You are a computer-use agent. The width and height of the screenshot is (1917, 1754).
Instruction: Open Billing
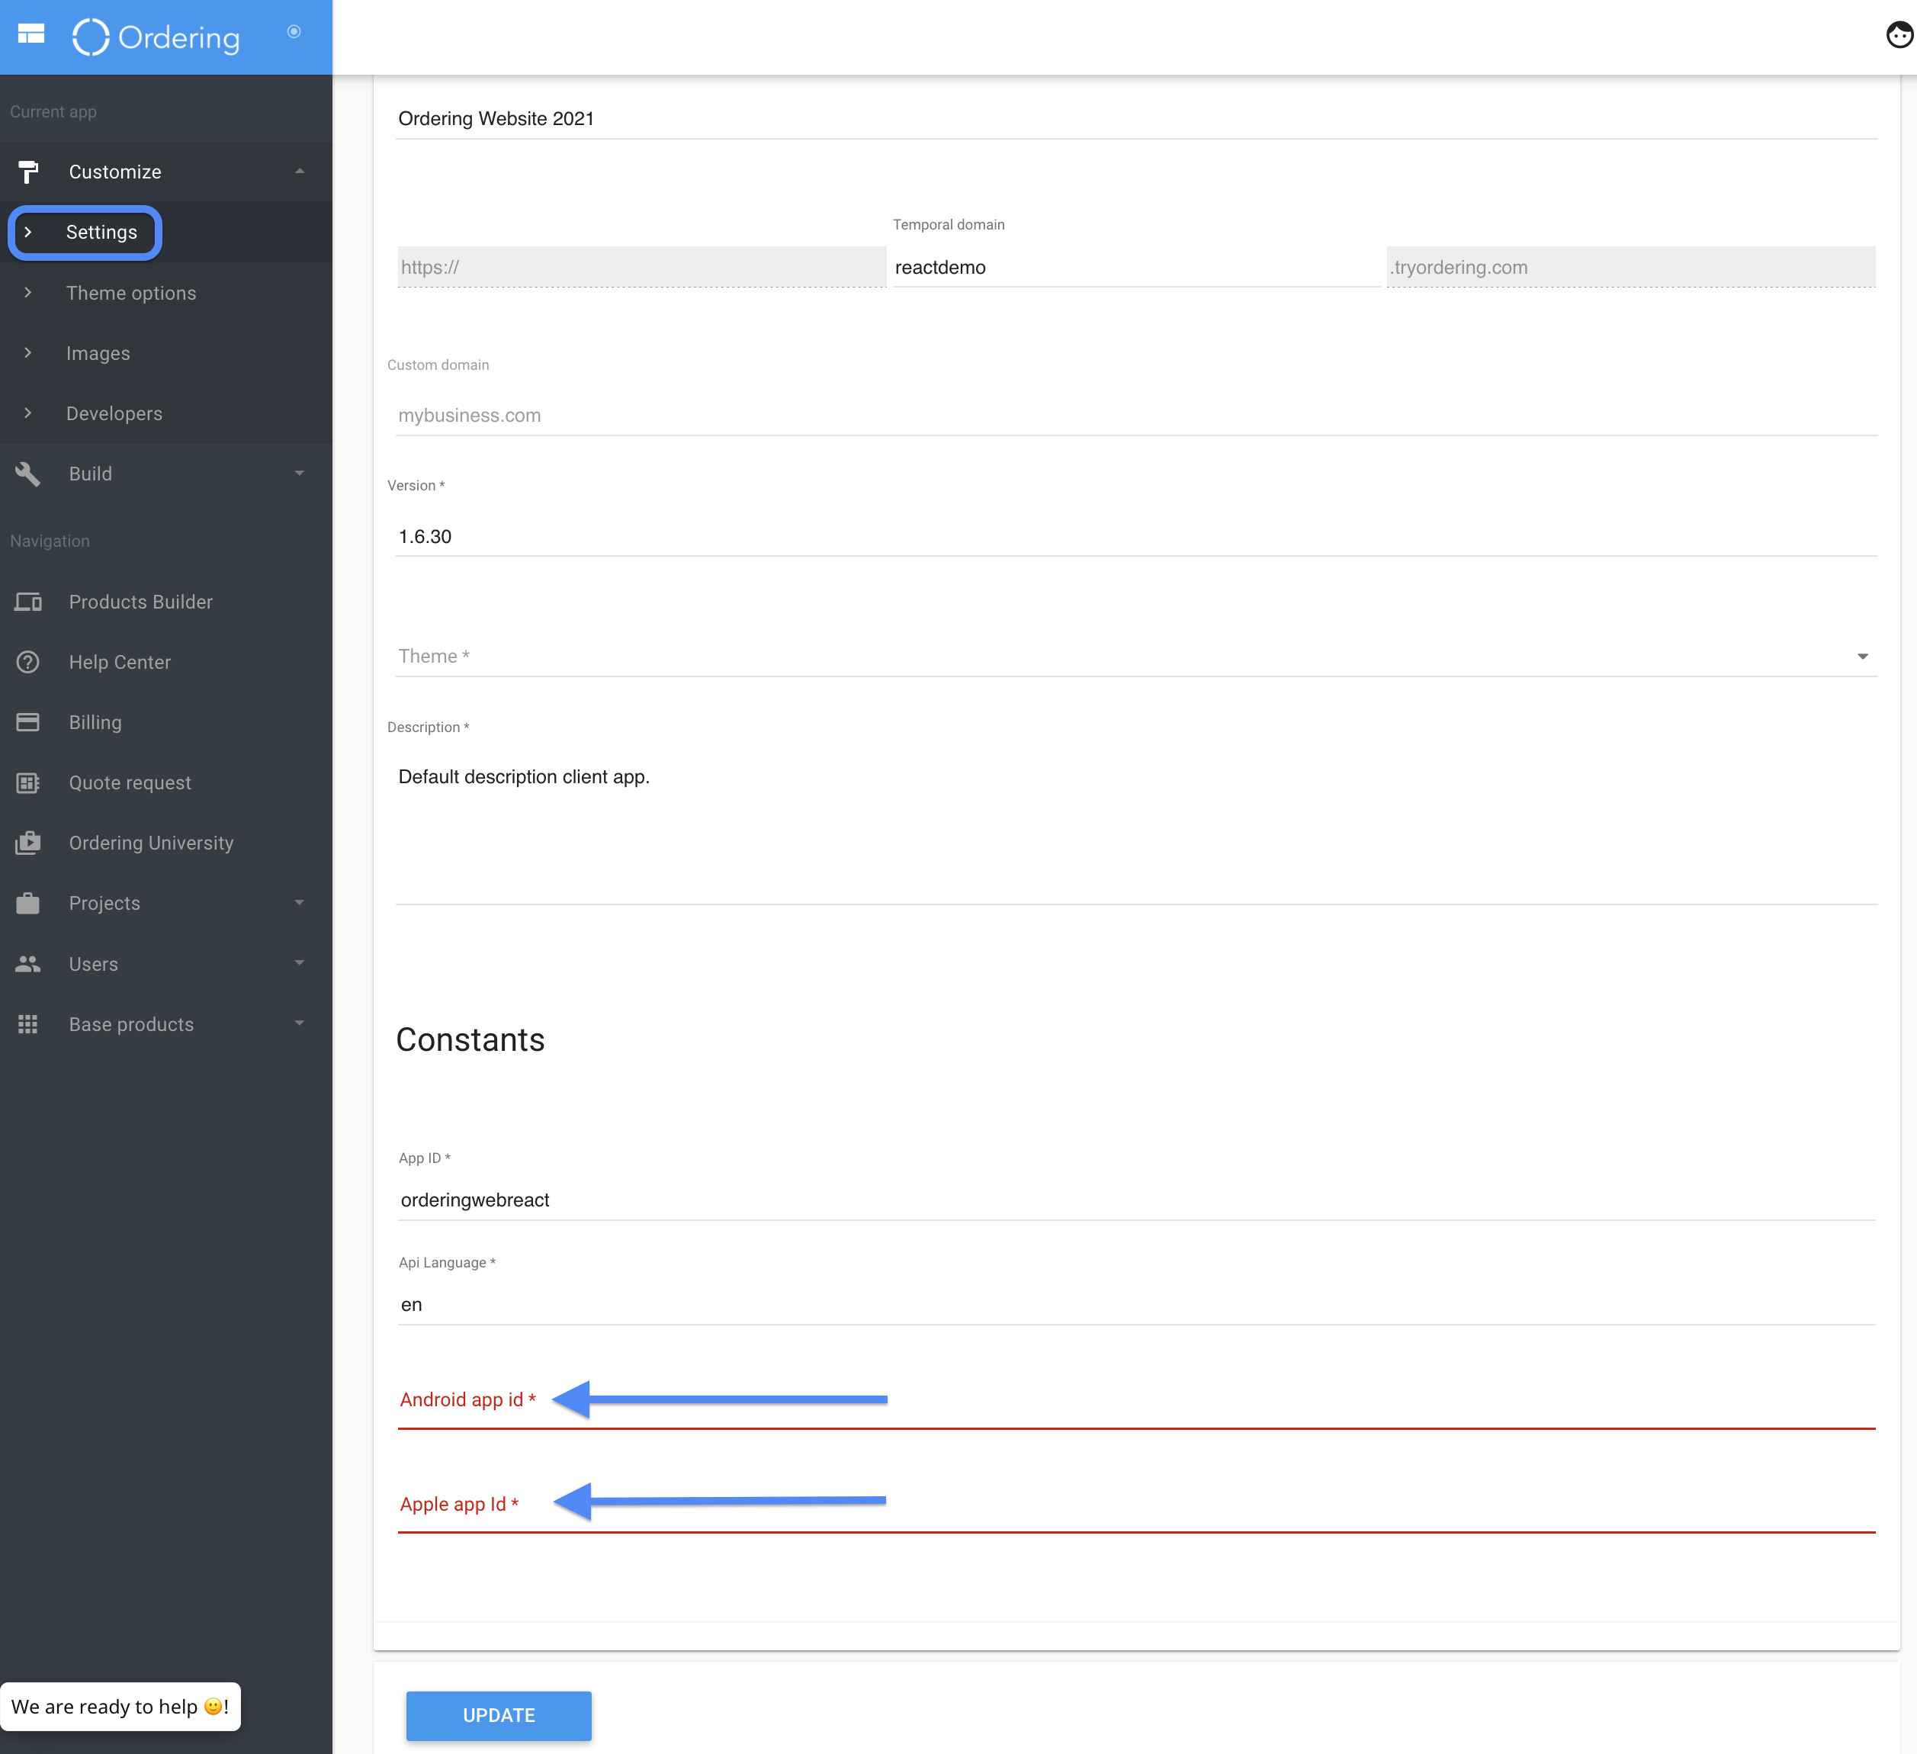click(x=95, y=723)
